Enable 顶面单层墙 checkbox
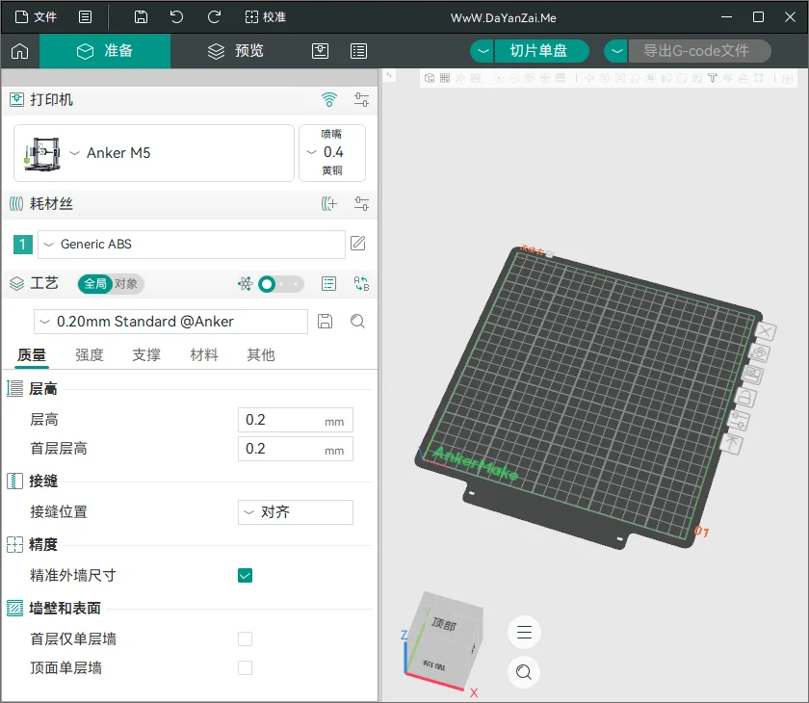The height and width of the screenshot is (703, 809). click(x=245, y=668)
